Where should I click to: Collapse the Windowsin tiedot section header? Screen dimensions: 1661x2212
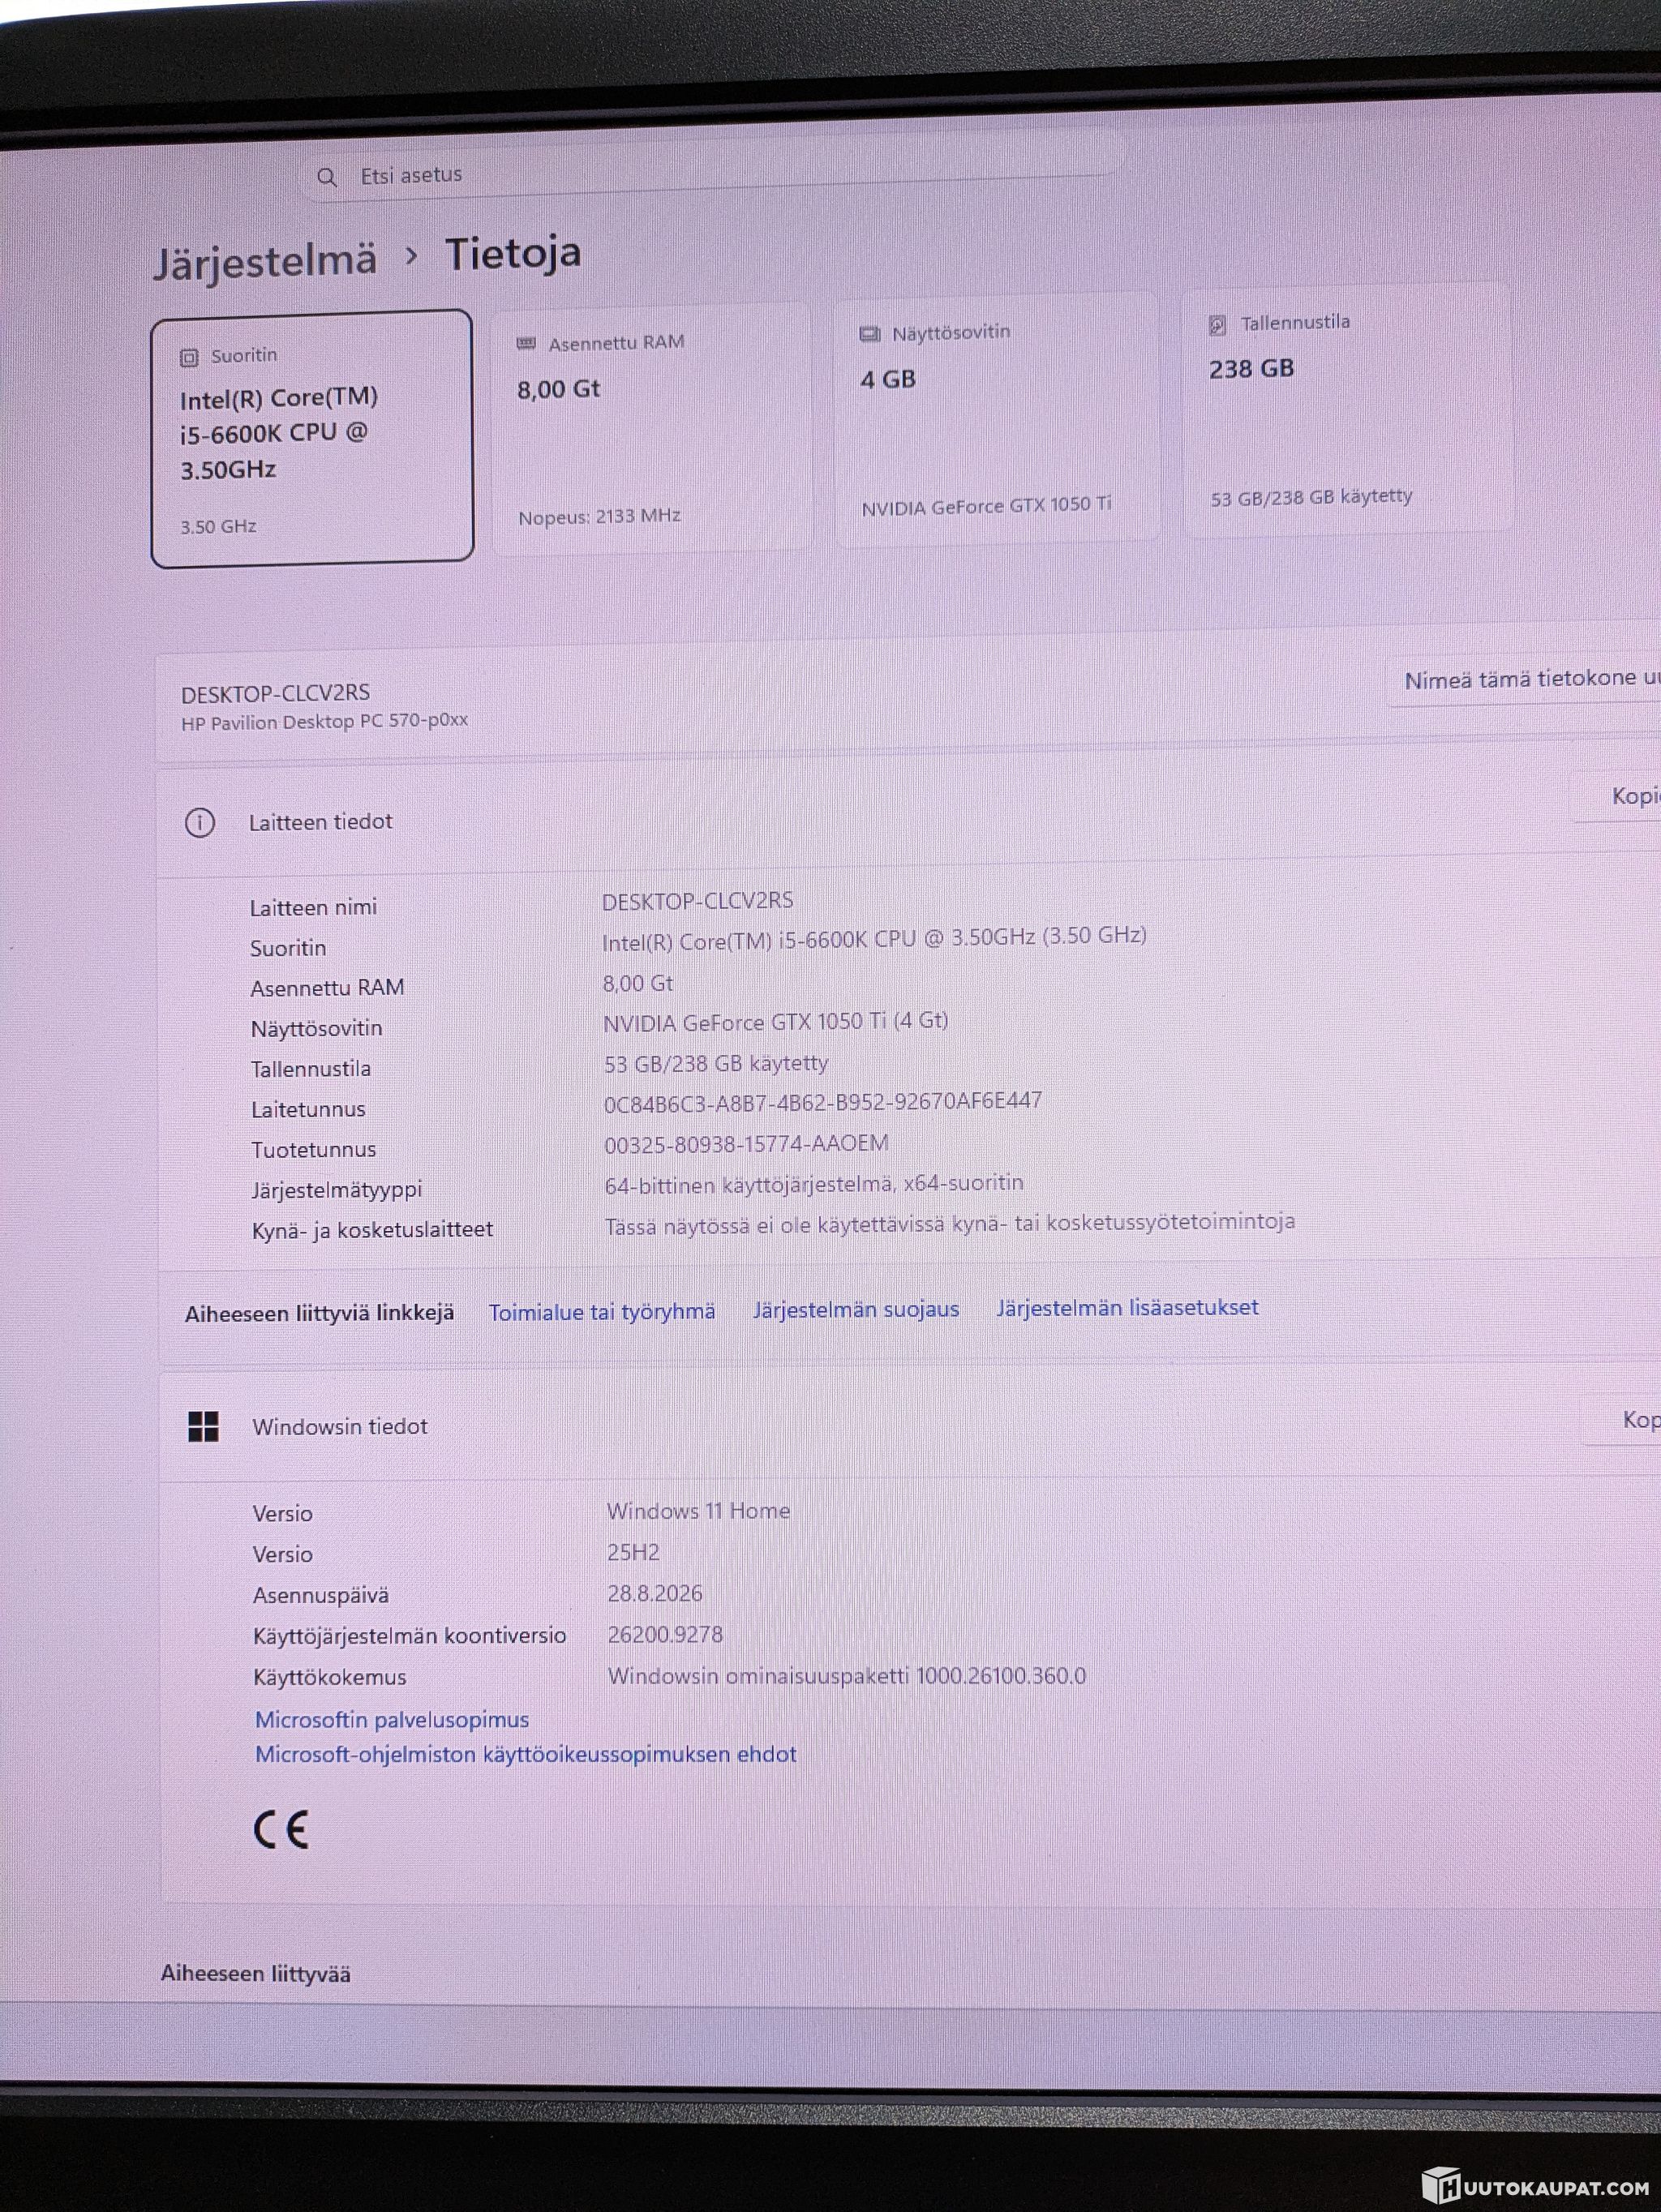pos(910,1422)
